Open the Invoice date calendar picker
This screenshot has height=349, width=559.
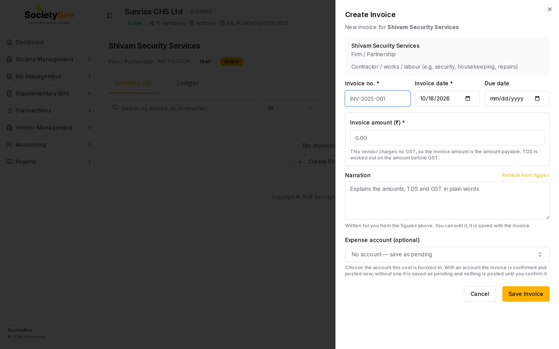pos(468,98)
